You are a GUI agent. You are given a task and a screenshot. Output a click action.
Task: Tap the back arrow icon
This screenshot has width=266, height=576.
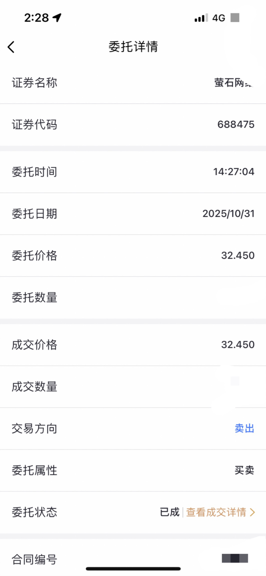pos(11,47)
